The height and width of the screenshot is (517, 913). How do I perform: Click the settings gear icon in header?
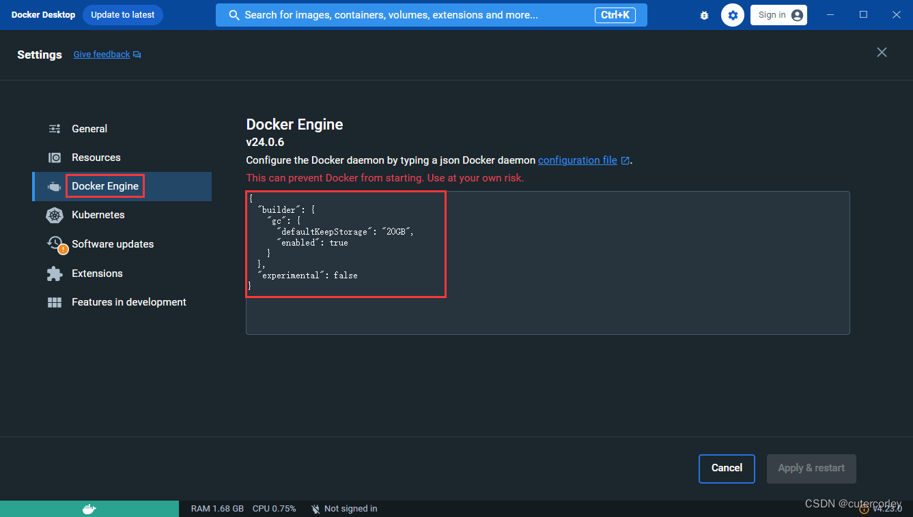[x=733, y=15]
